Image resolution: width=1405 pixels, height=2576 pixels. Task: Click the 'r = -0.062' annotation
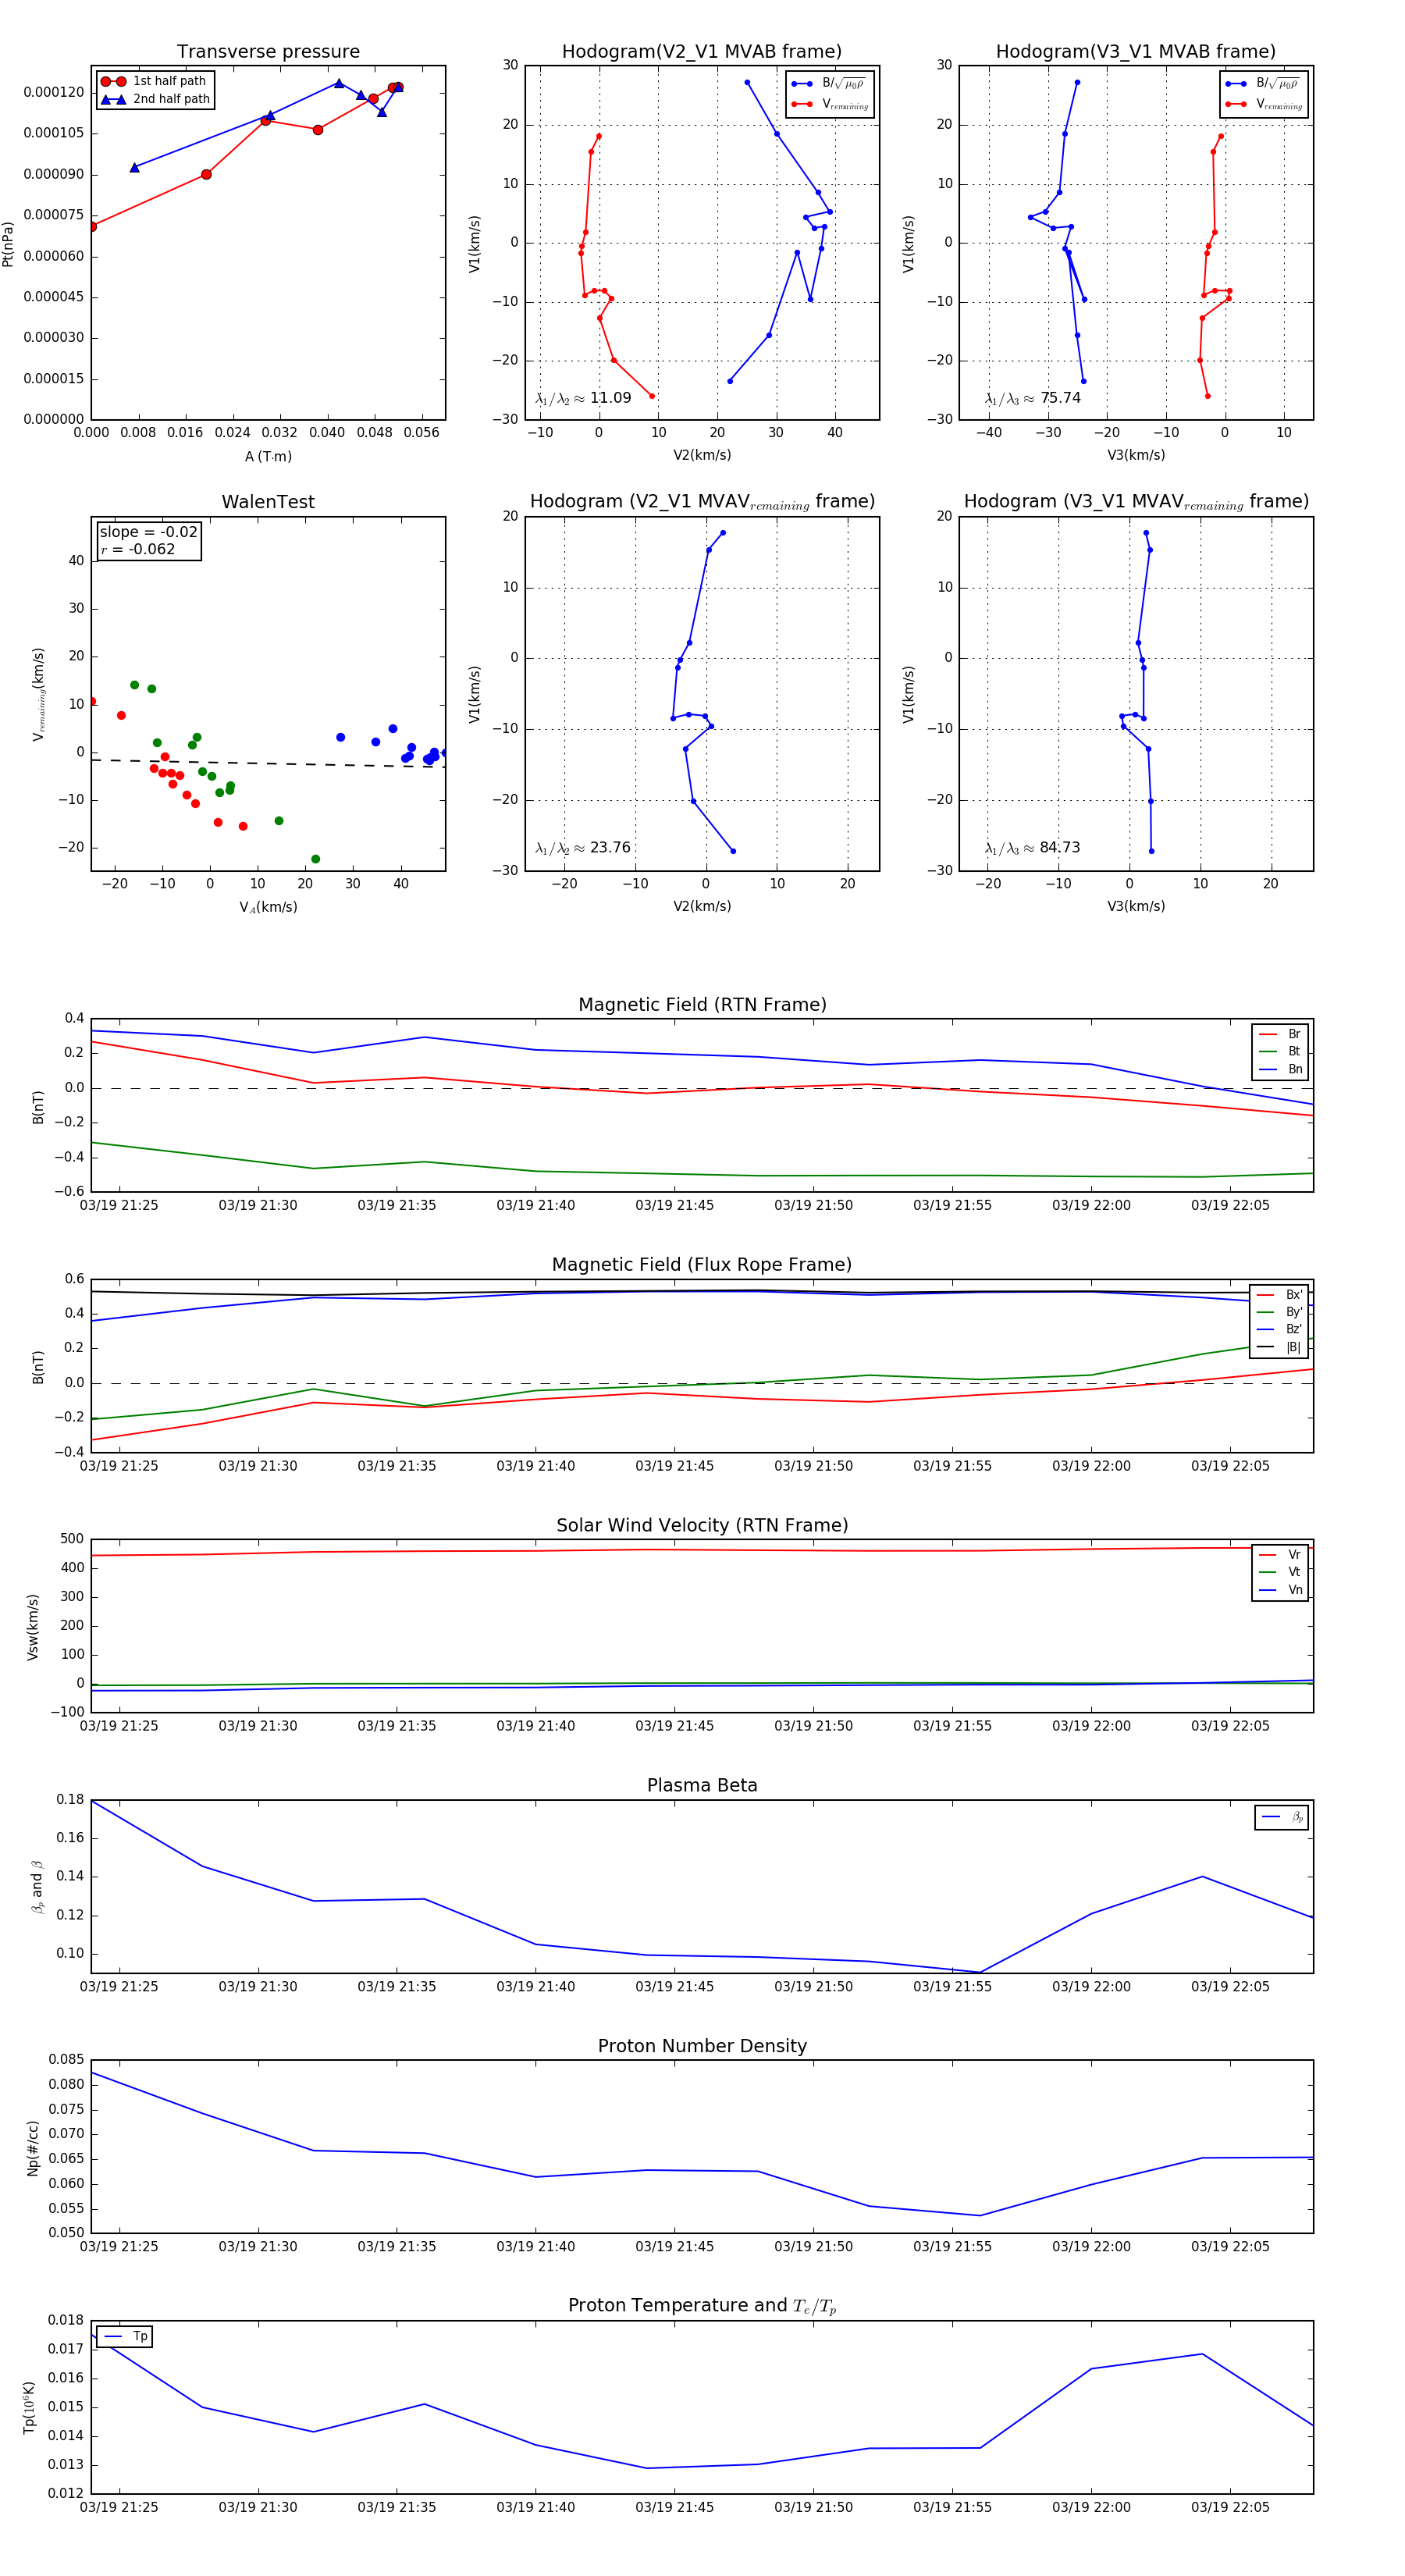(x=138, y=549)
